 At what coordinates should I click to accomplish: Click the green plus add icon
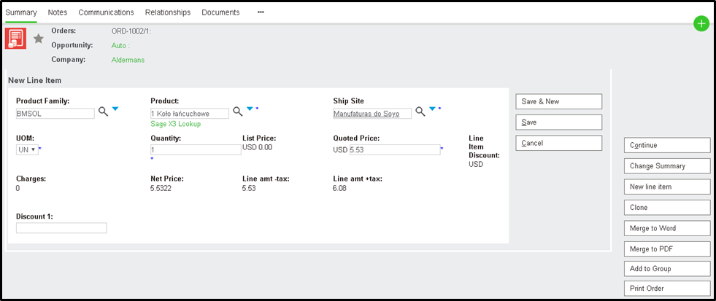pyautogui.click(x=701, y=24)
